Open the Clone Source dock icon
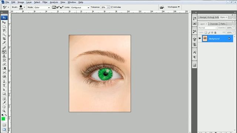The image size is (237, 133). pos(194,45)
